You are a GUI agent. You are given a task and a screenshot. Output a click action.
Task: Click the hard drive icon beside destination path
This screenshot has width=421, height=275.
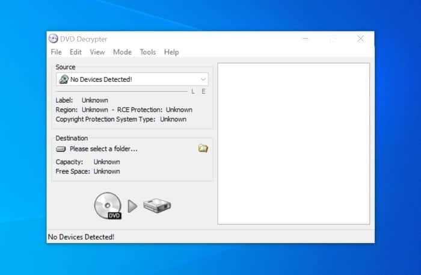61,149
